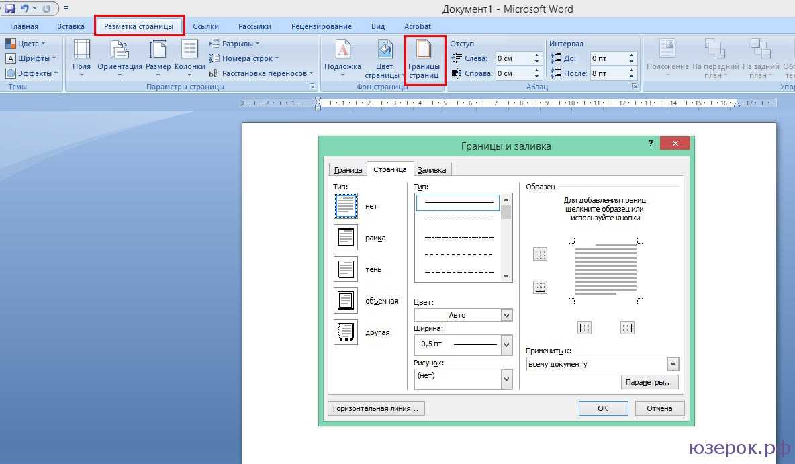Choose the тень shadow border type
Image resolution: width=795 pixels, height=464 pixels.
346,269
